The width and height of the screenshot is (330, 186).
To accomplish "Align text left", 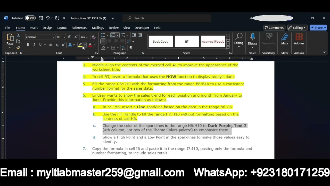I will click(x=103, y=41).
